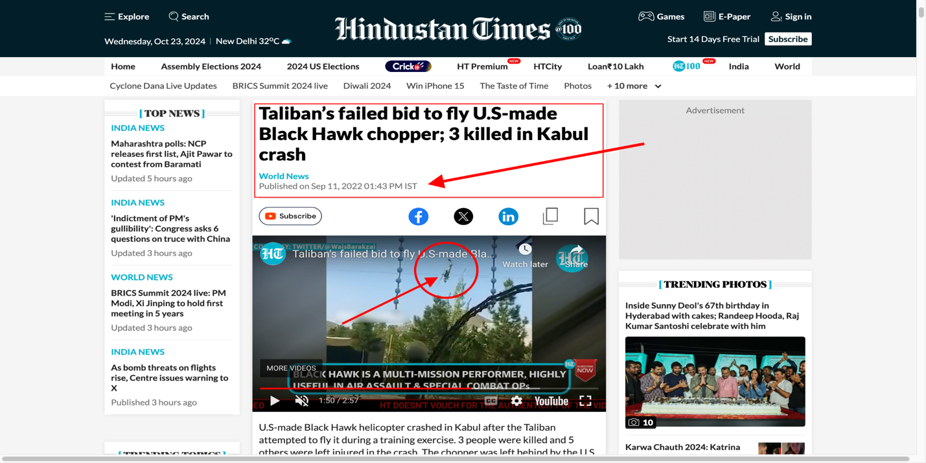Play the Black Hawk video
926x463 pixels.
click(275, 401)
